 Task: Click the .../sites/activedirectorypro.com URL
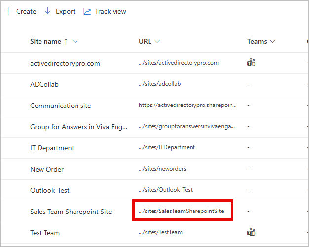(x=179, y=63)
